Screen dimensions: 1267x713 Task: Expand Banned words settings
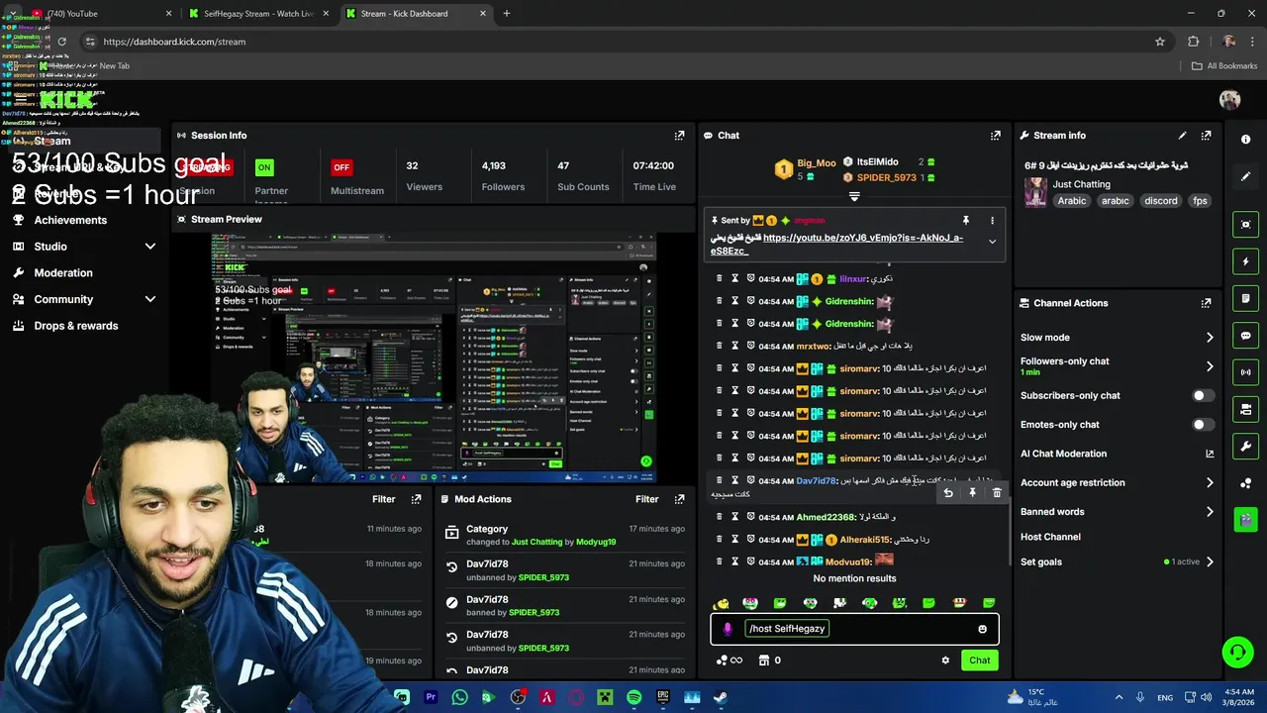coord(1209,512)
